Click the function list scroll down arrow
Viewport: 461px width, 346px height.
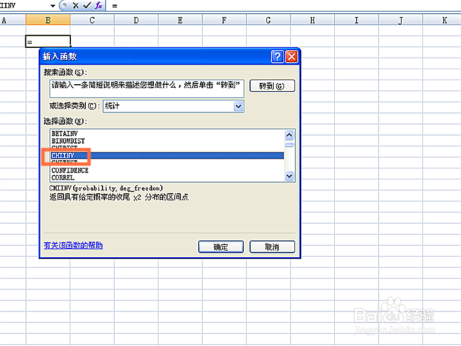(289, 176)
